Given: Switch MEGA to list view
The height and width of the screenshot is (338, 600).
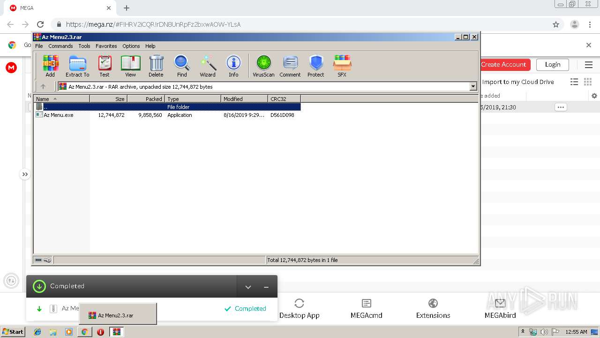Looking at the screenshot, I should tap(574, 82).
